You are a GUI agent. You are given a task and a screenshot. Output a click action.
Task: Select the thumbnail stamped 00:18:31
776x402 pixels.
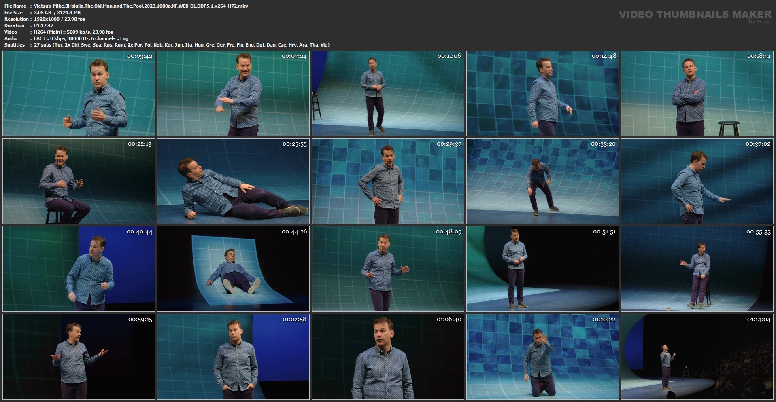[x=697, y=93]
